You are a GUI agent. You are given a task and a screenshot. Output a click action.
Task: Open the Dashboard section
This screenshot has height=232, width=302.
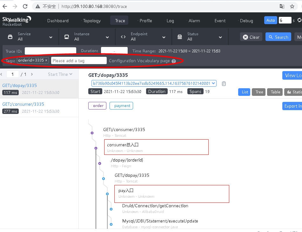(x=58, y=21)
